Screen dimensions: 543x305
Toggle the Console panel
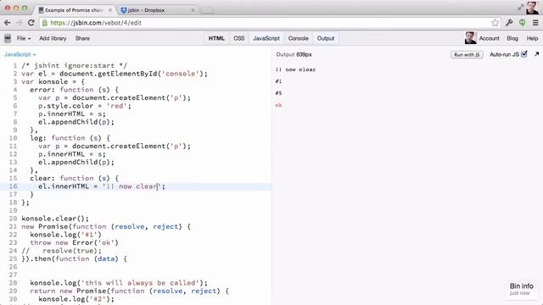[298, 38]
